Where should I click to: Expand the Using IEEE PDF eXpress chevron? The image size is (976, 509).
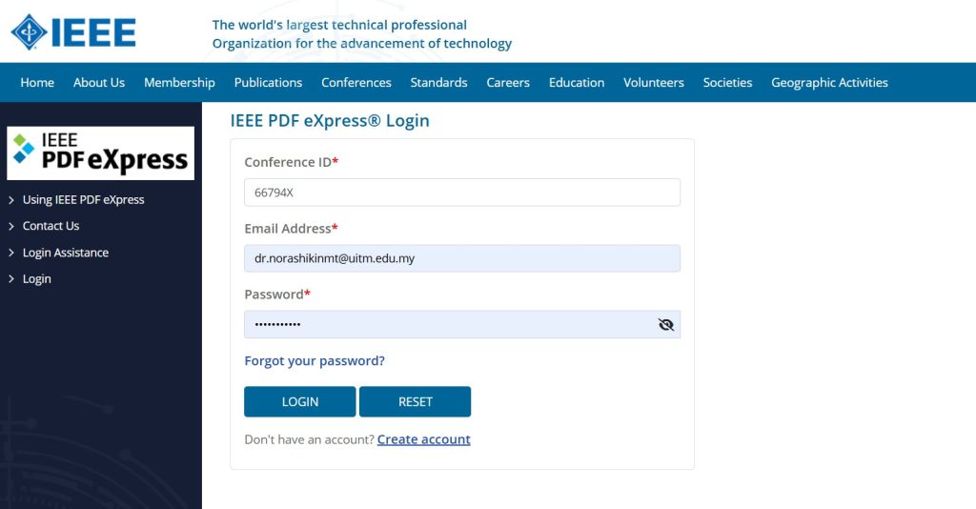click(11, 200)
